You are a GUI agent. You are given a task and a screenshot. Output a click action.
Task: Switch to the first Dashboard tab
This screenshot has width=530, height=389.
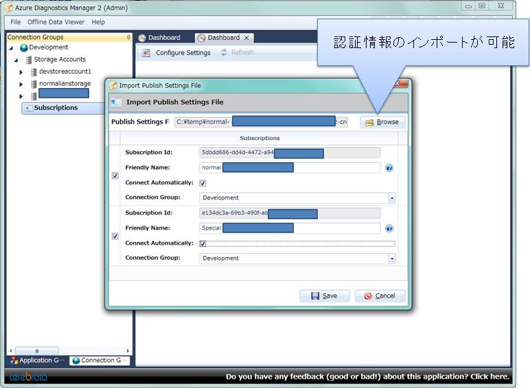coord(159,38)
